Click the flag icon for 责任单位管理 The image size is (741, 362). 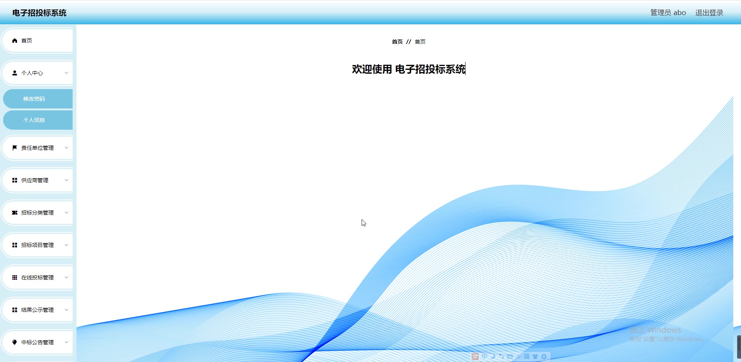coord(15,148)
